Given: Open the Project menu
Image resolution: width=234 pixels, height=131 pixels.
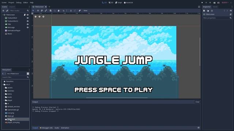Looking at the screenshot, I should pyautogui.click(x=11, y=3).
